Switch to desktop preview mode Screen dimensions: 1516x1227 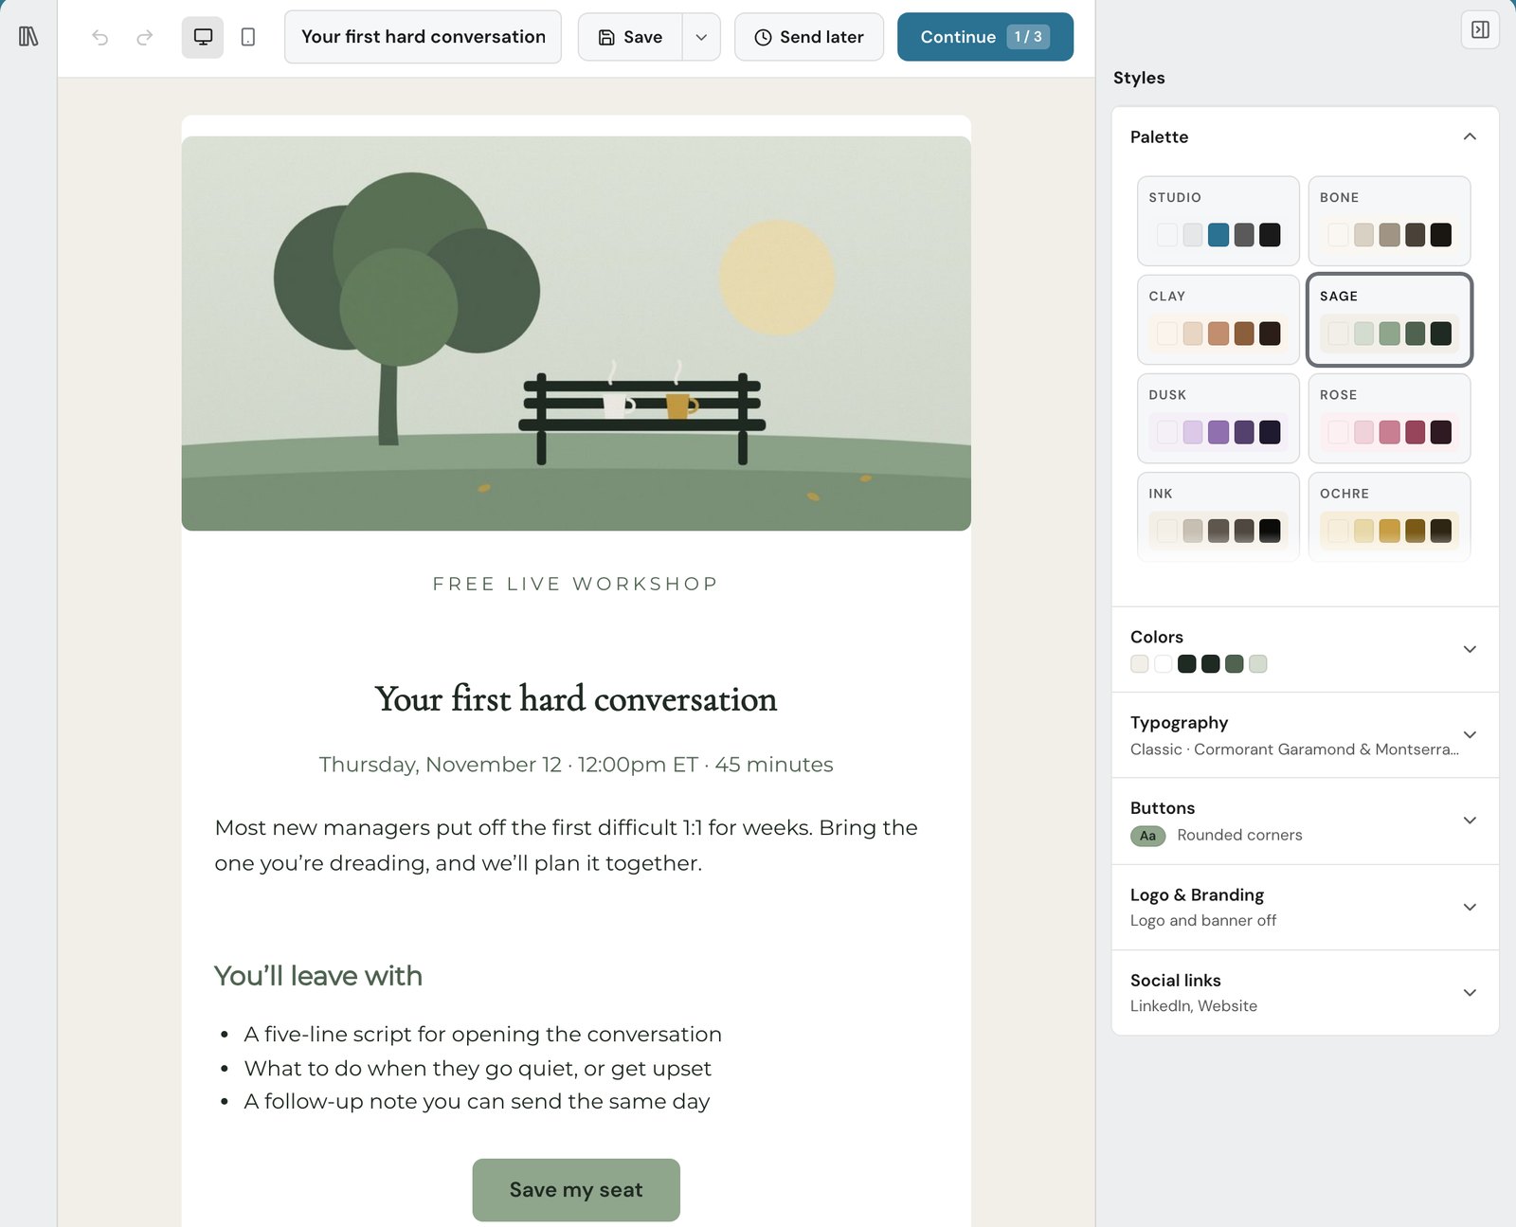click(203, 37)
